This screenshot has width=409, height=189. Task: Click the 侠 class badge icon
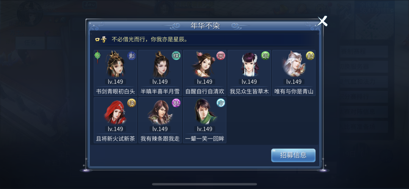(x=132, y=103)
